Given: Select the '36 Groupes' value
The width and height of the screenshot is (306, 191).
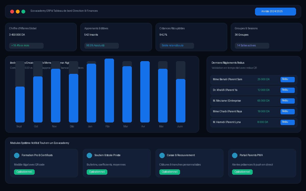Looking at the screenshot, I should coord(241,35).
